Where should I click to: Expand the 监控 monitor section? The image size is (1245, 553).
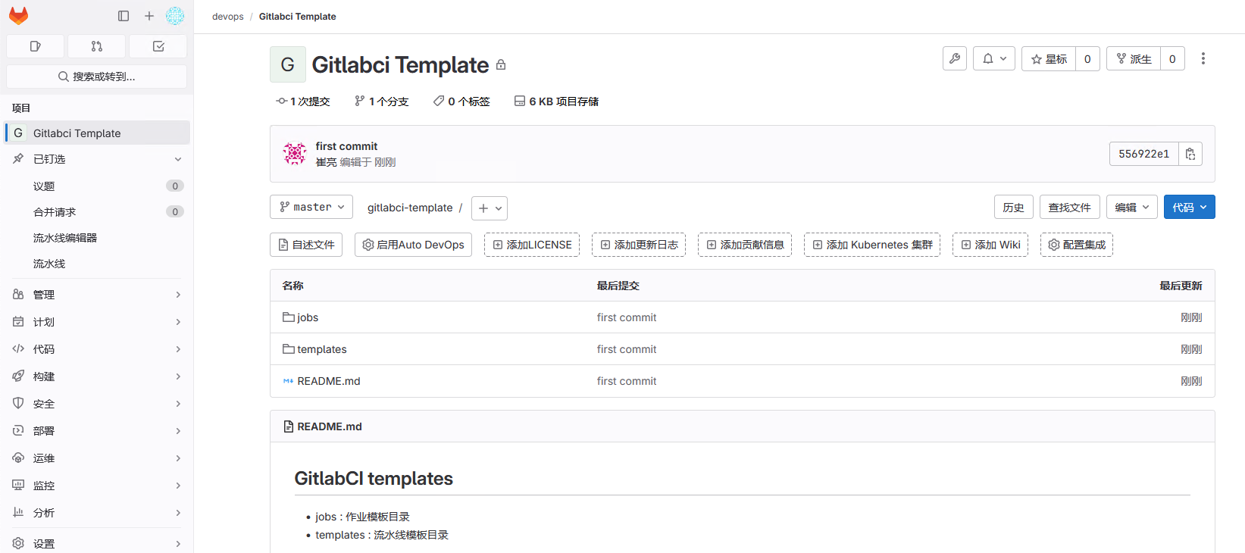[x=97, y=486]
